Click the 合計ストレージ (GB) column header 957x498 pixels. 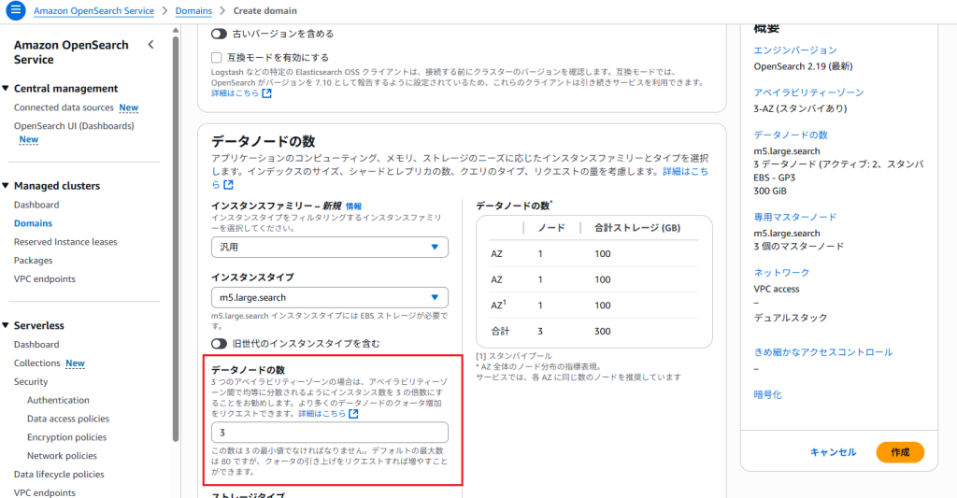click(637, 228)
